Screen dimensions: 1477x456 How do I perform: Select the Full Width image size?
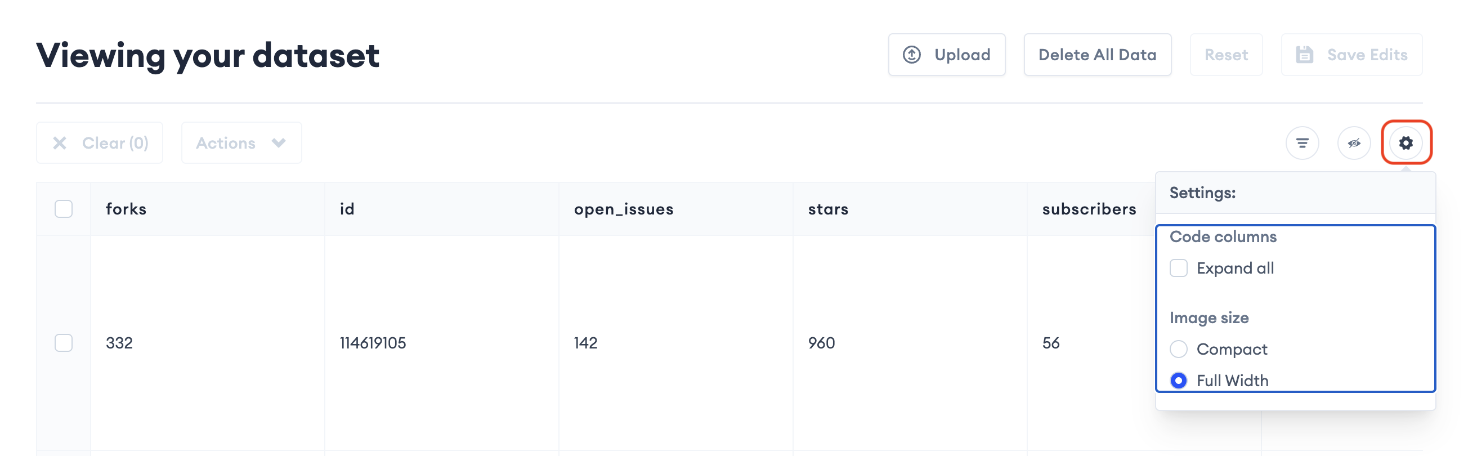(1178, 381)
